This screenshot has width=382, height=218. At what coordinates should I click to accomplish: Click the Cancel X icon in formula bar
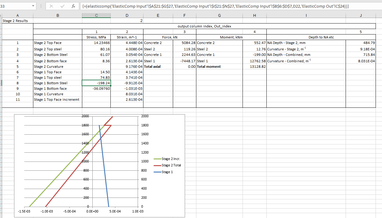[51, 6]
